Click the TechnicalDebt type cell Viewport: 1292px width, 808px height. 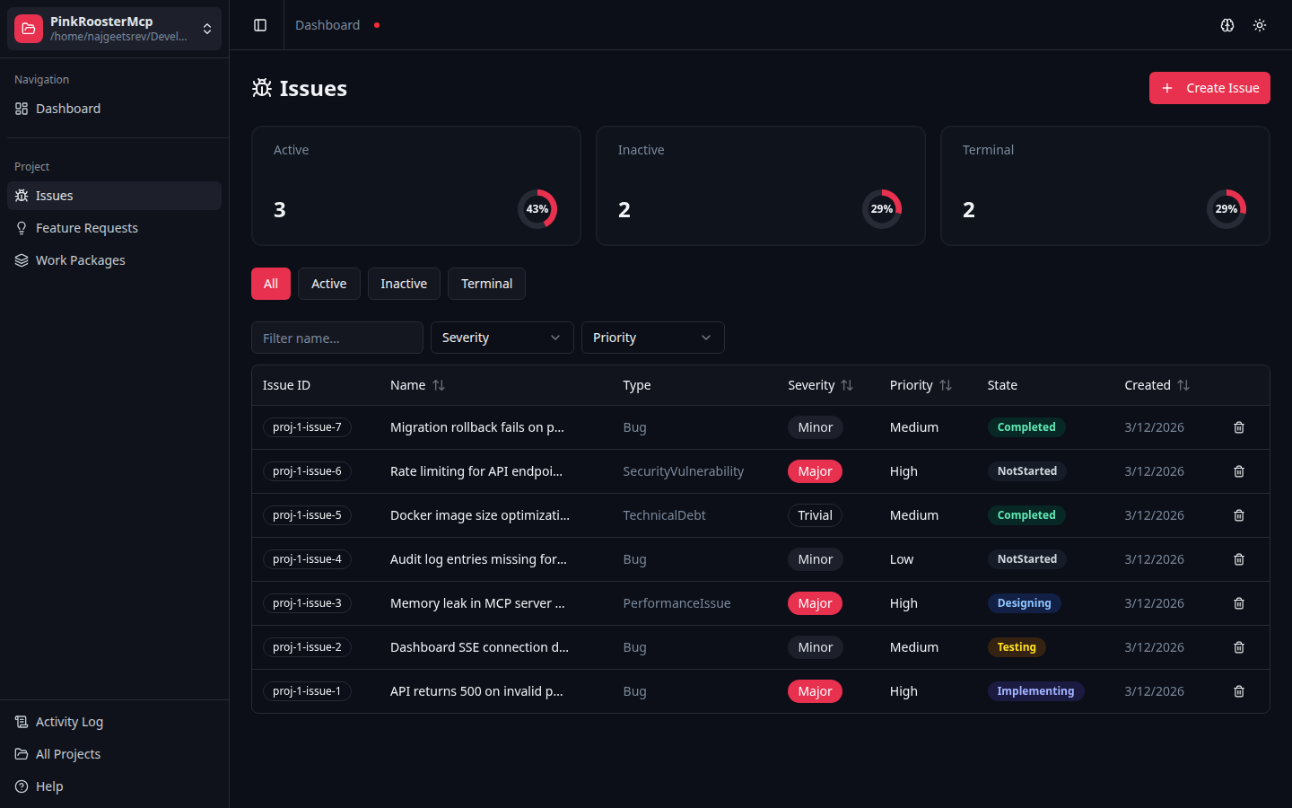tap(664, 515)
